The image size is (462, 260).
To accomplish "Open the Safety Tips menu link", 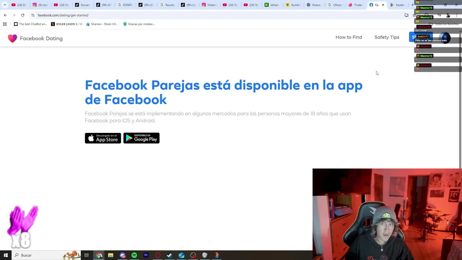I will tap(387, 37).
